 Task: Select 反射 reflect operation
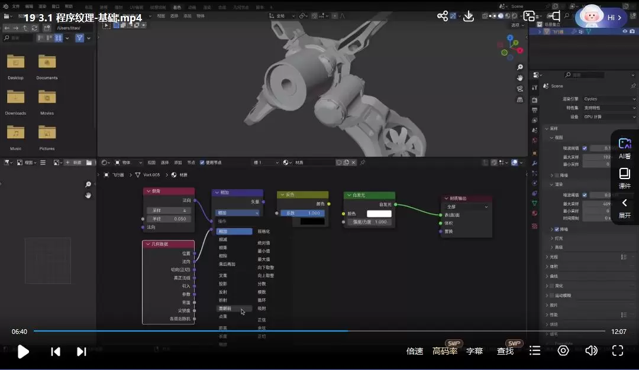point(223,292)
